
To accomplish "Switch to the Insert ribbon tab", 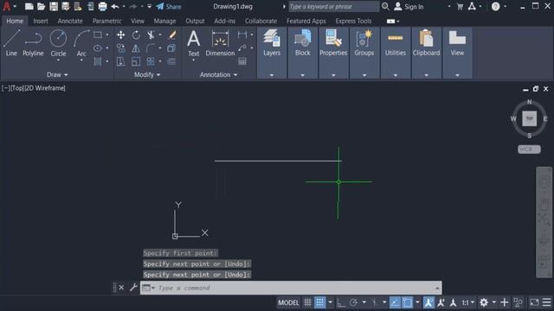I will coord(41,21).
